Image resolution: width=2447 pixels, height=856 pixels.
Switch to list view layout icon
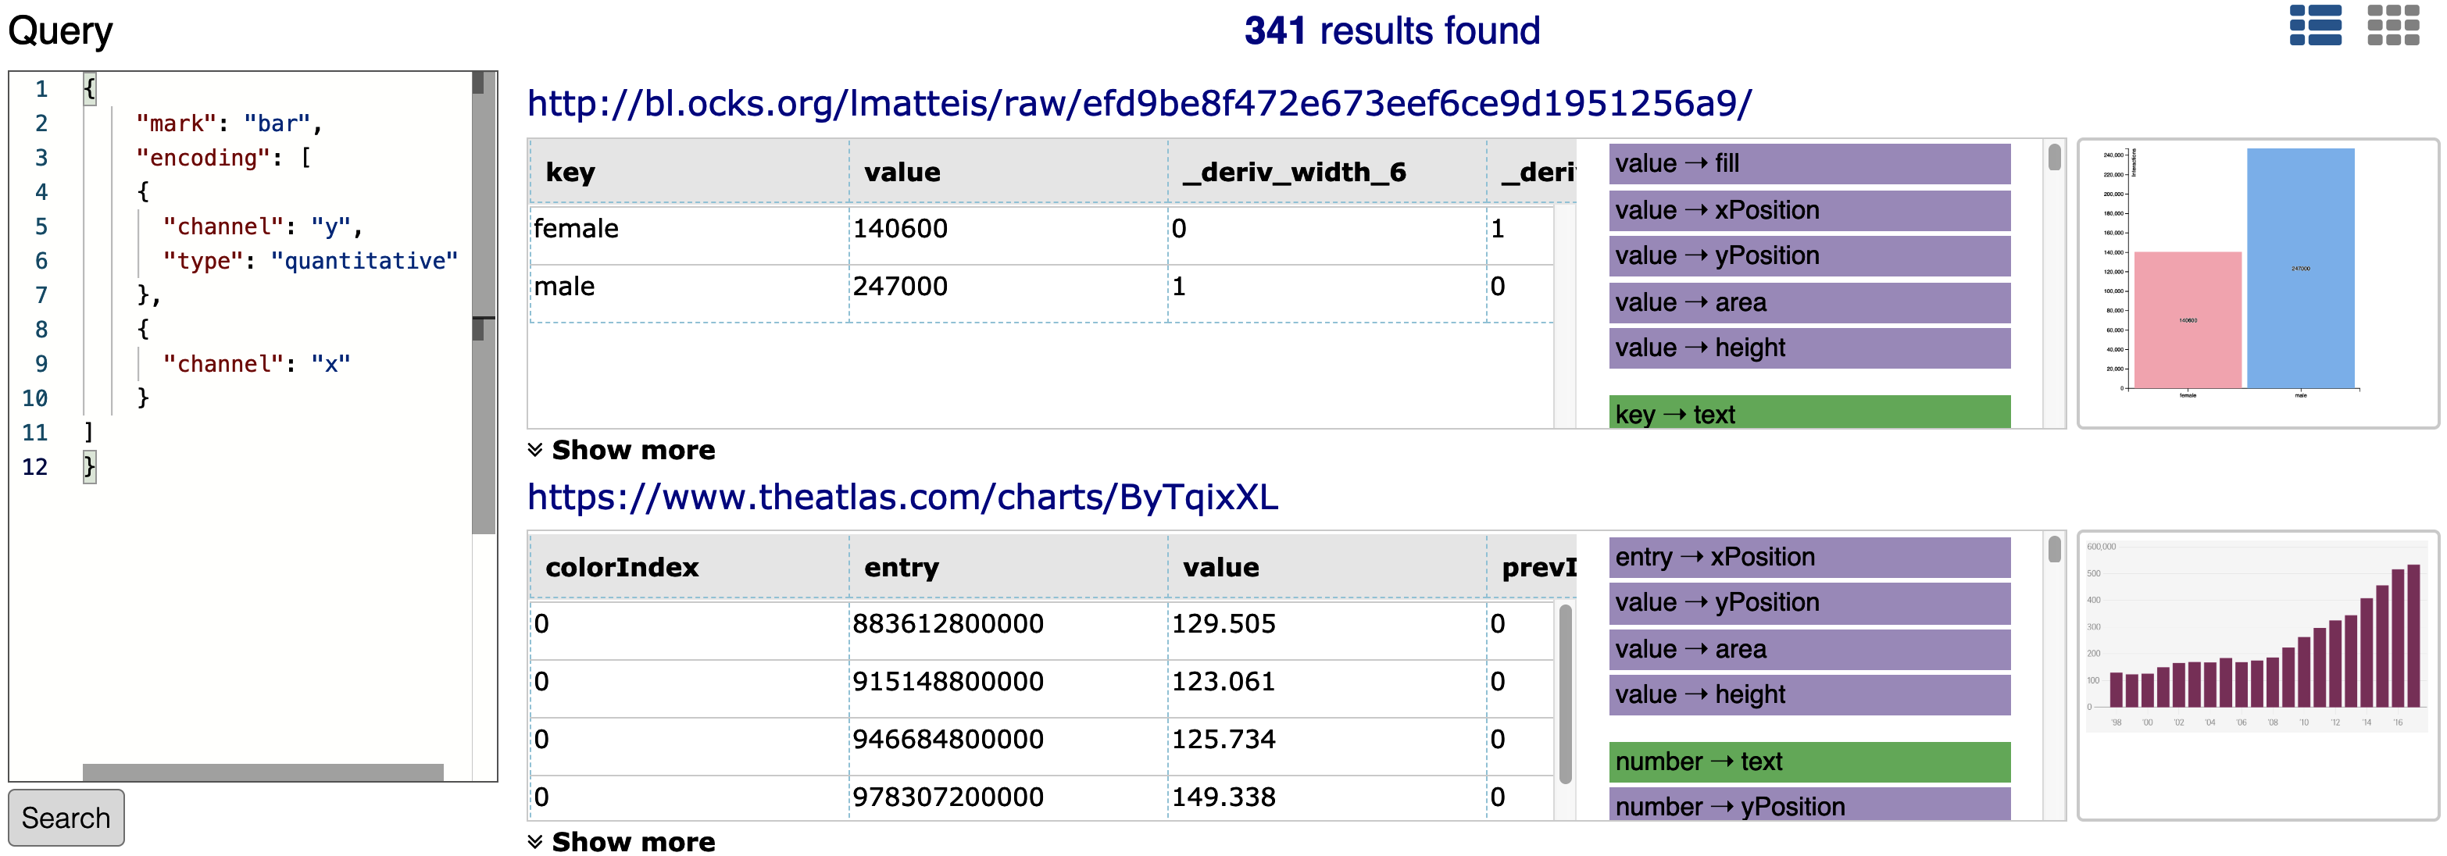pos(2314,26)
